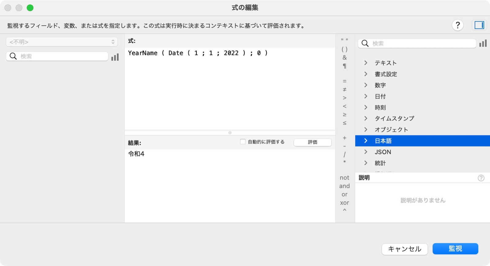This screenshot has width=490, height=266.
Task: Insert the ampersand & concatenation operator
Action: tap(345, 58)
